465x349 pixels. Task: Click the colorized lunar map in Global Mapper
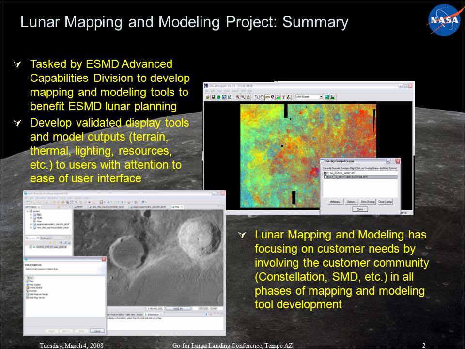pyautogui.click(x=308, y=156)
